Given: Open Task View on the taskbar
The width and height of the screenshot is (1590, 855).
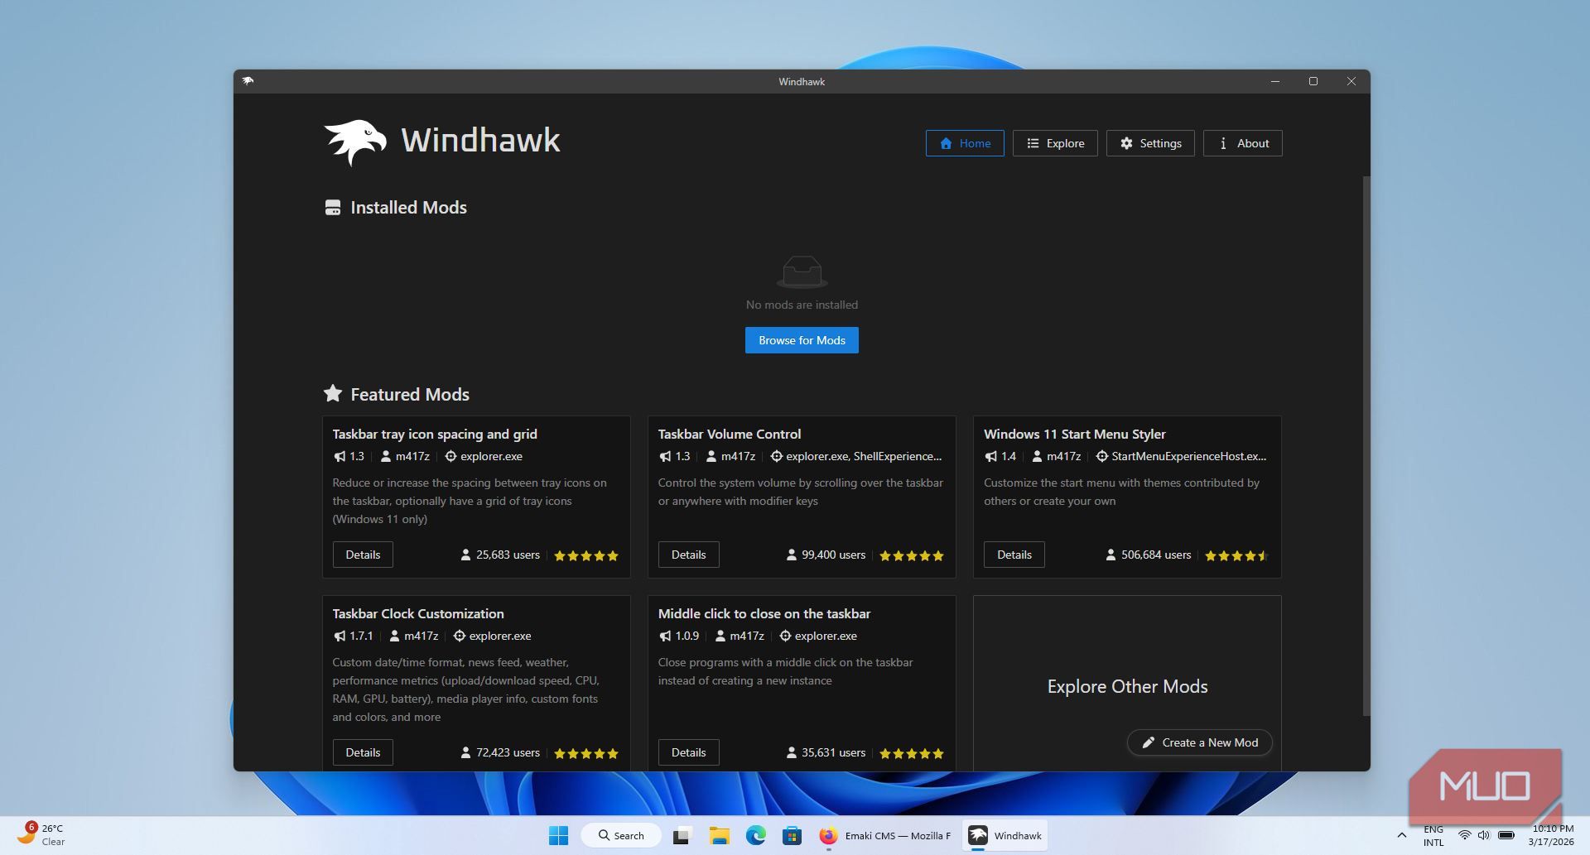Looking at the screenshot, I should click(682, 836).
